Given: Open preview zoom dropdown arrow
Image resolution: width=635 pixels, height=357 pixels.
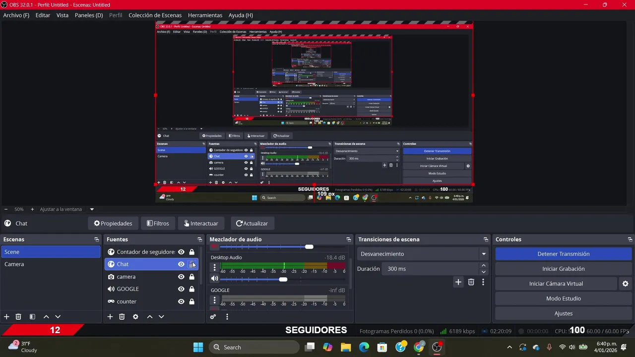Looking at the screenshot, I should coord(92,209).
